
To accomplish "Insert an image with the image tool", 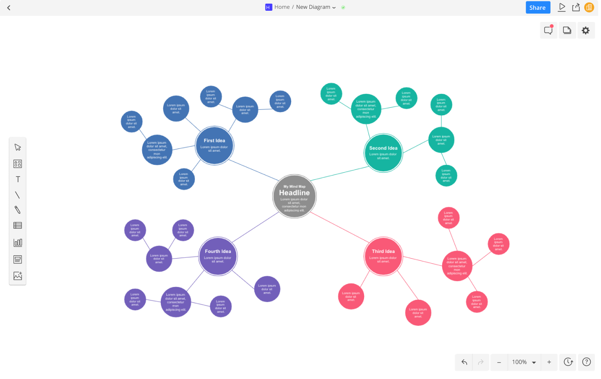I will tap(17, 275).
